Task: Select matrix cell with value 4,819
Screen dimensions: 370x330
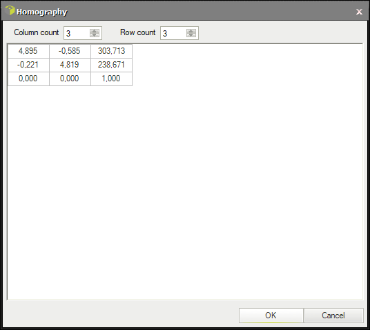Action: 70,65
